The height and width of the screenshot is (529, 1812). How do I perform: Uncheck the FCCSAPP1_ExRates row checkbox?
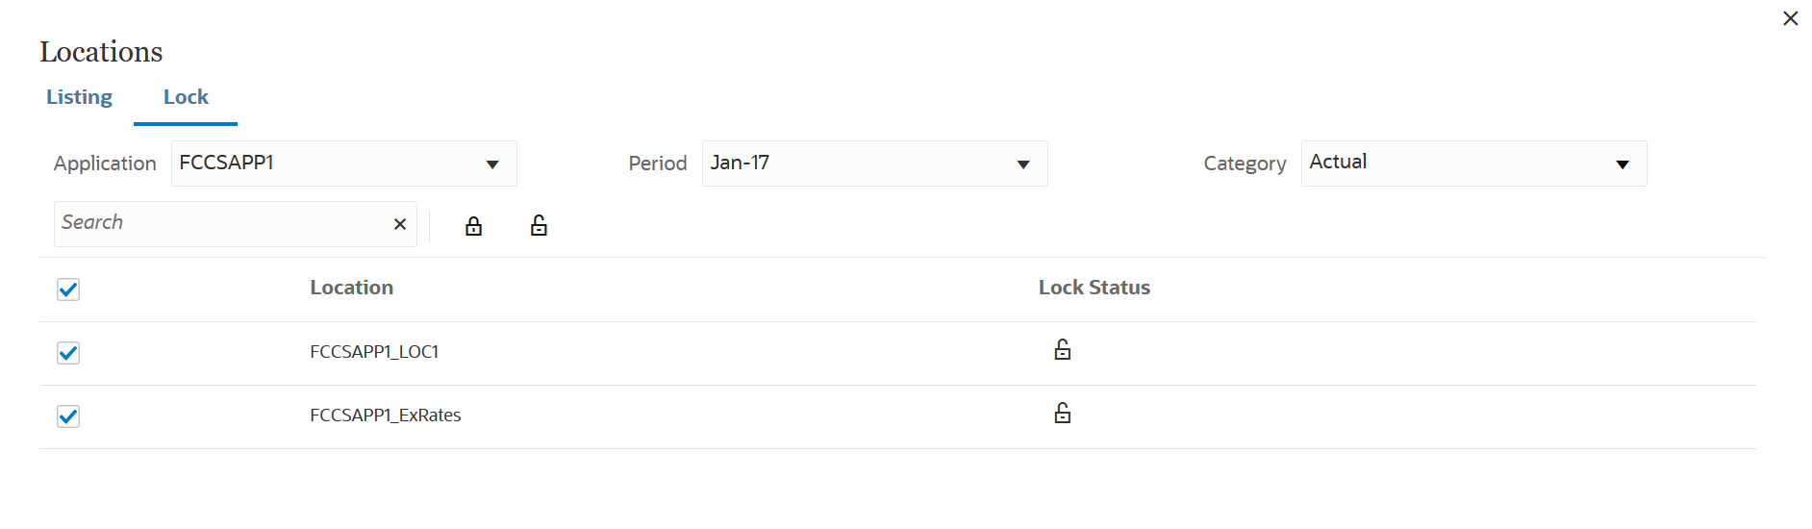pyautogui.click(x=68, y=416)
